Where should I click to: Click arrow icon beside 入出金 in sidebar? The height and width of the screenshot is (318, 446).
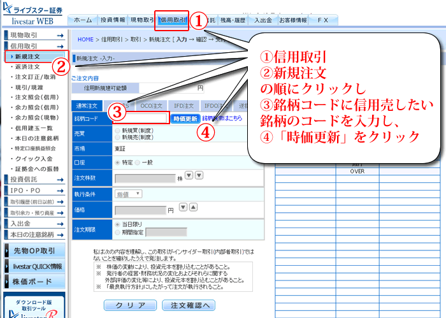[61, 224]
